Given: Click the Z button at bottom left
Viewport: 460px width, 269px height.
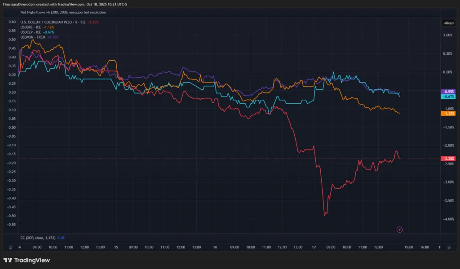Looking at the screenshot, I should (10, 247).
